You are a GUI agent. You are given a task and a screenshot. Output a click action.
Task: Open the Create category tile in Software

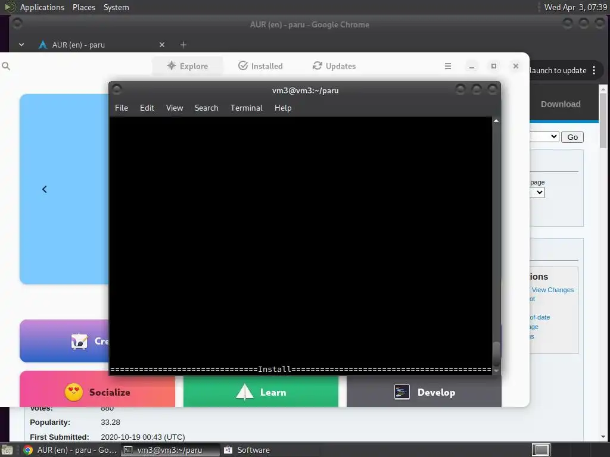64,341
